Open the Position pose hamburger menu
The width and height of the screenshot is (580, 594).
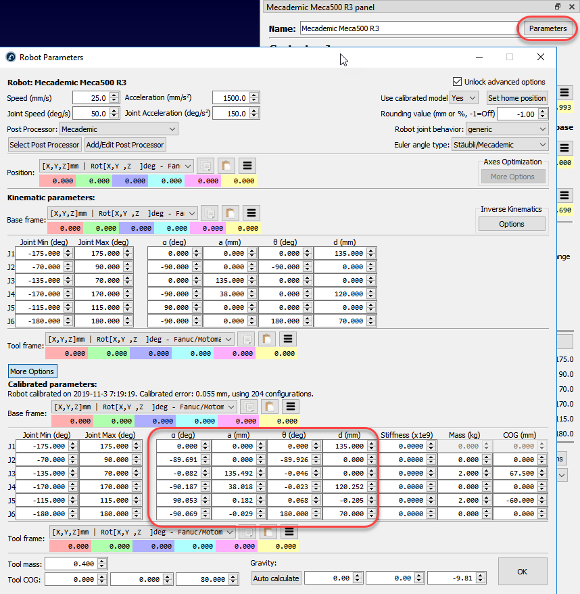pyautogui.click(x=247, y=165)
